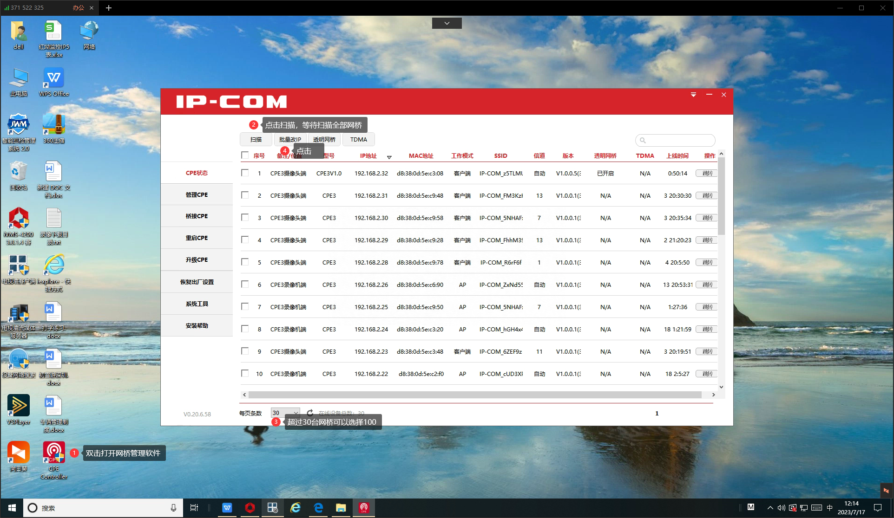
Task: Open VSPlayer desktop icon
Action: coord(19,406)
